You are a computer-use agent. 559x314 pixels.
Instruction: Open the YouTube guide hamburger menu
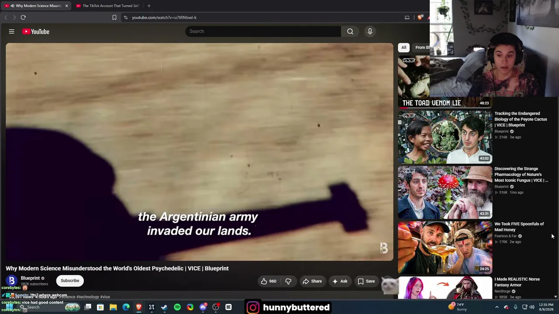(x=12, y=31)
